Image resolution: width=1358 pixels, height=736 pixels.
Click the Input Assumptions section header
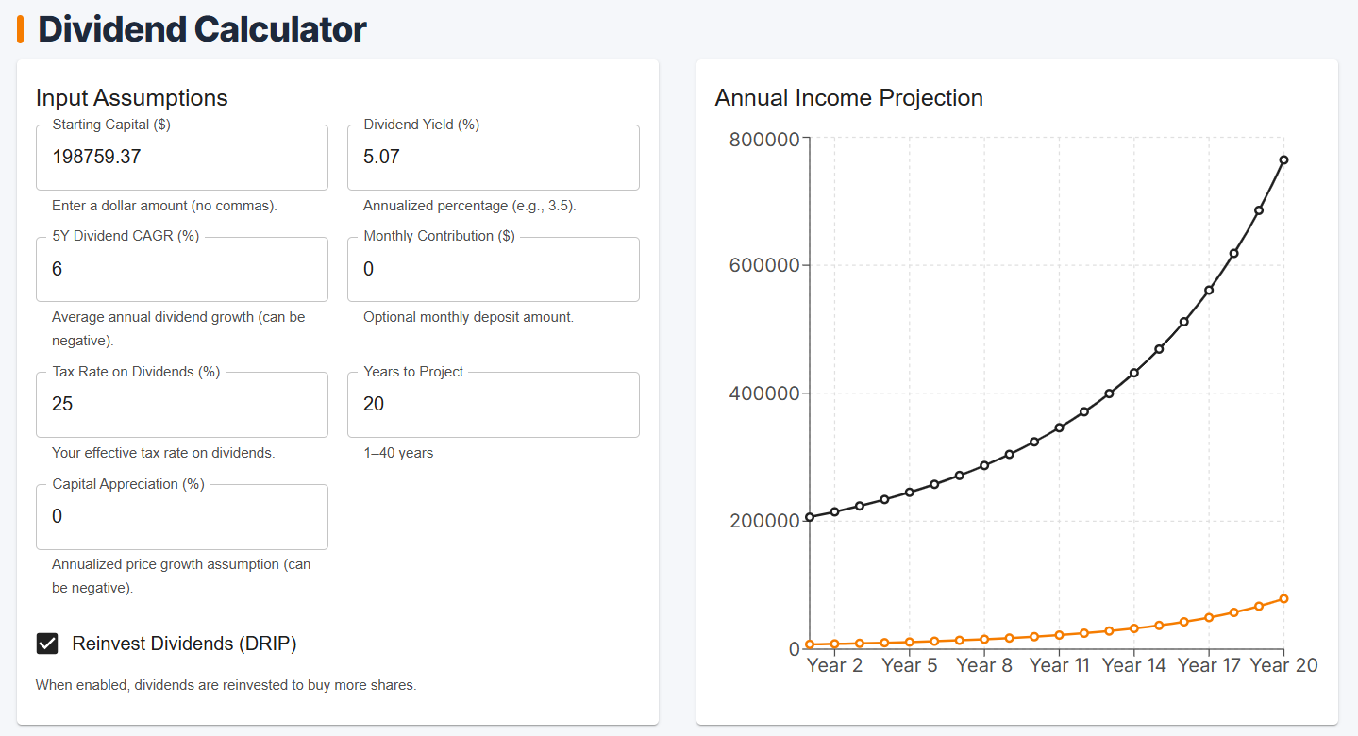(x=132, y=97)
